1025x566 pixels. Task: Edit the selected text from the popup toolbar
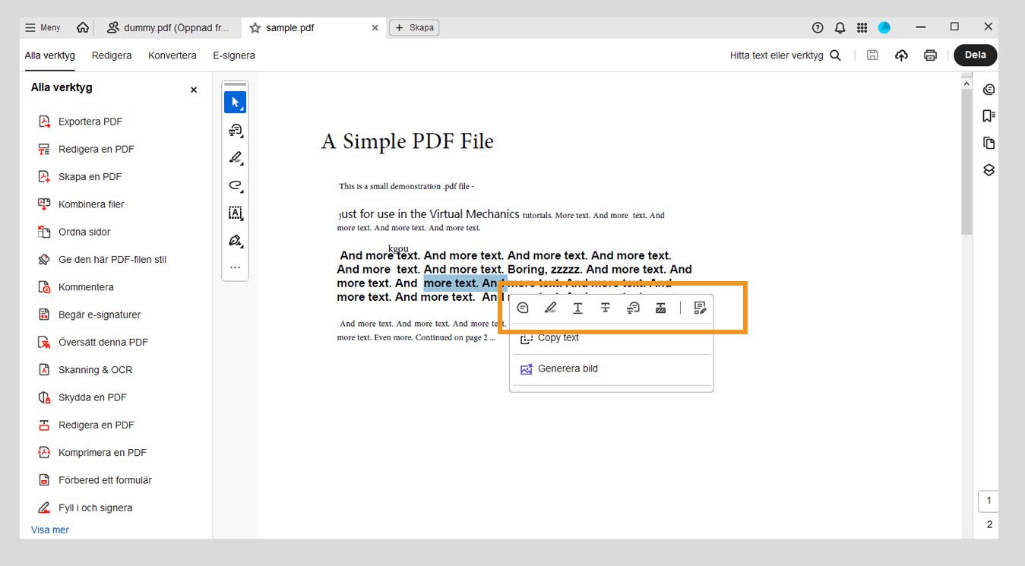click(x=700, y=308)
